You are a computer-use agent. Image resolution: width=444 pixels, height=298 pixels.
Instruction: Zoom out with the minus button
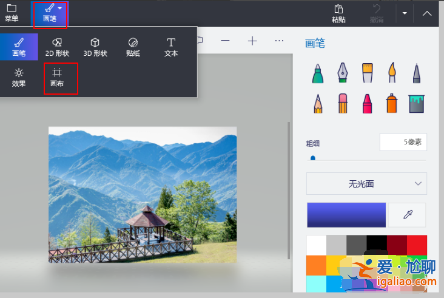pos(225,41)
